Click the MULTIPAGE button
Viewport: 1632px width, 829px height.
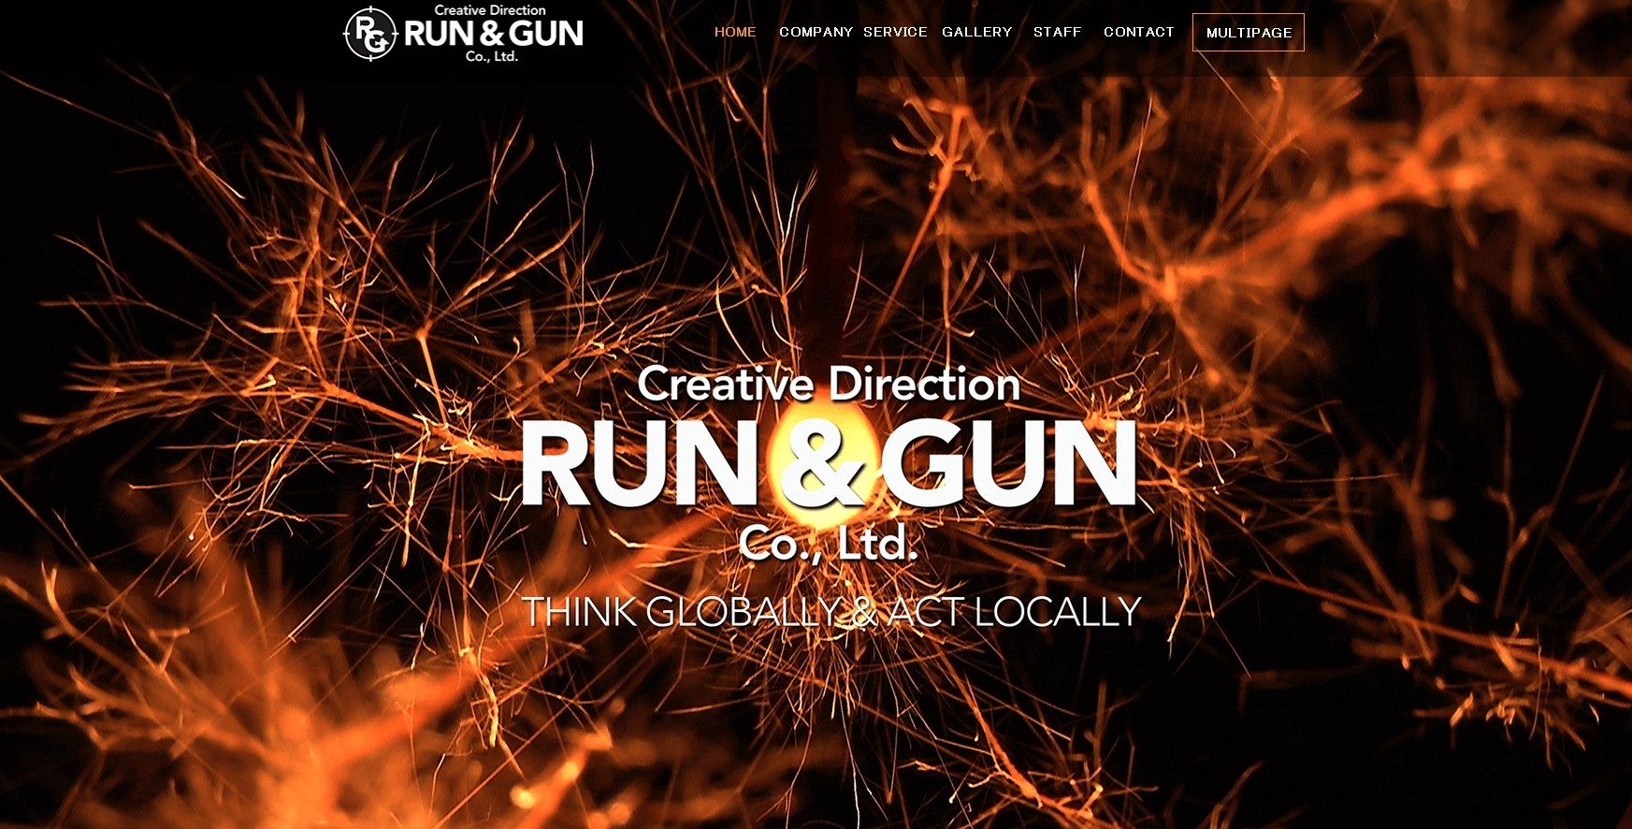pos(1249,33)
